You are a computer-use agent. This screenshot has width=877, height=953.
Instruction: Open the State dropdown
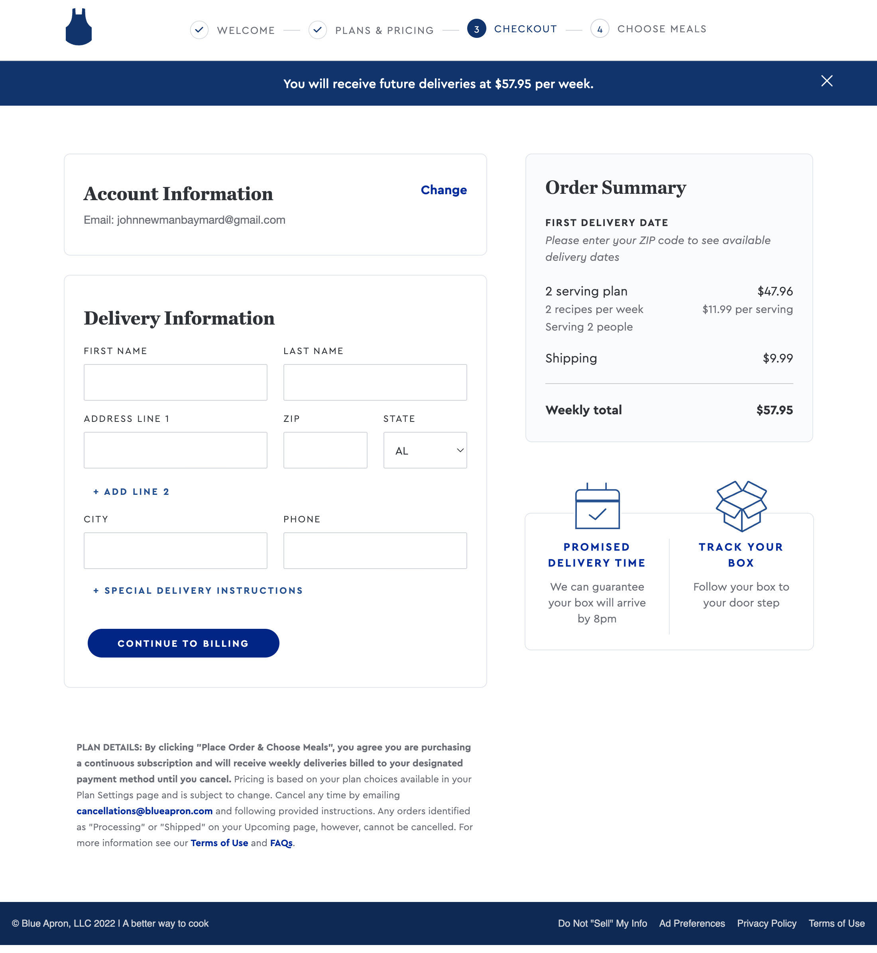tap(425, 450)
